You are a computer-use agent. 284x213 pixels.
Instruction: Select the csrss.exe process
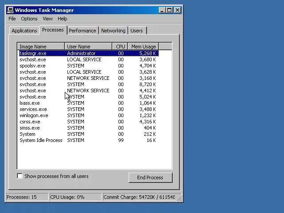point(89,122)
